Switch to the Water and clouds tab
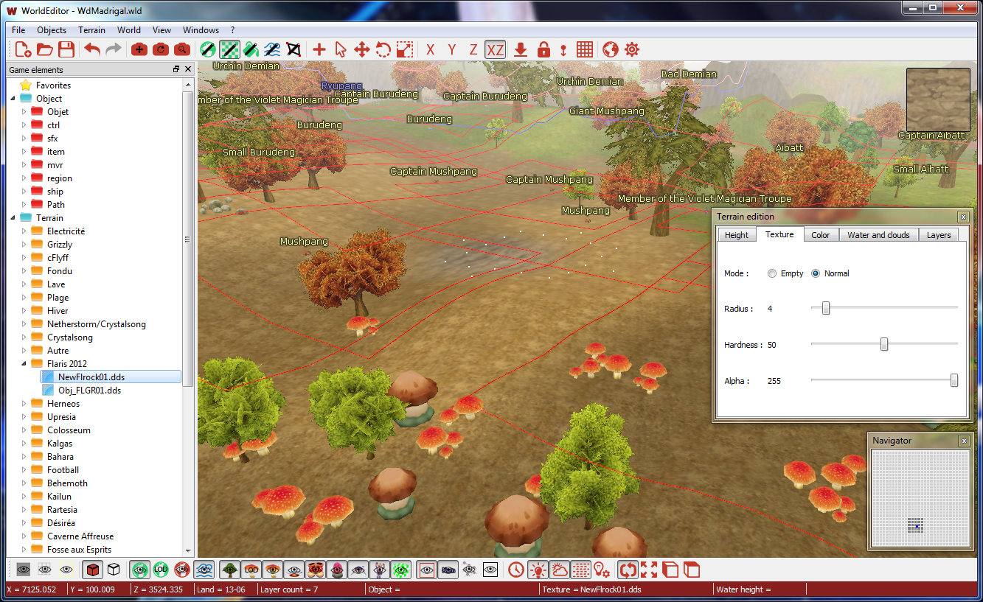The width and height of the screenshot is (983, 602). (878, 235)
